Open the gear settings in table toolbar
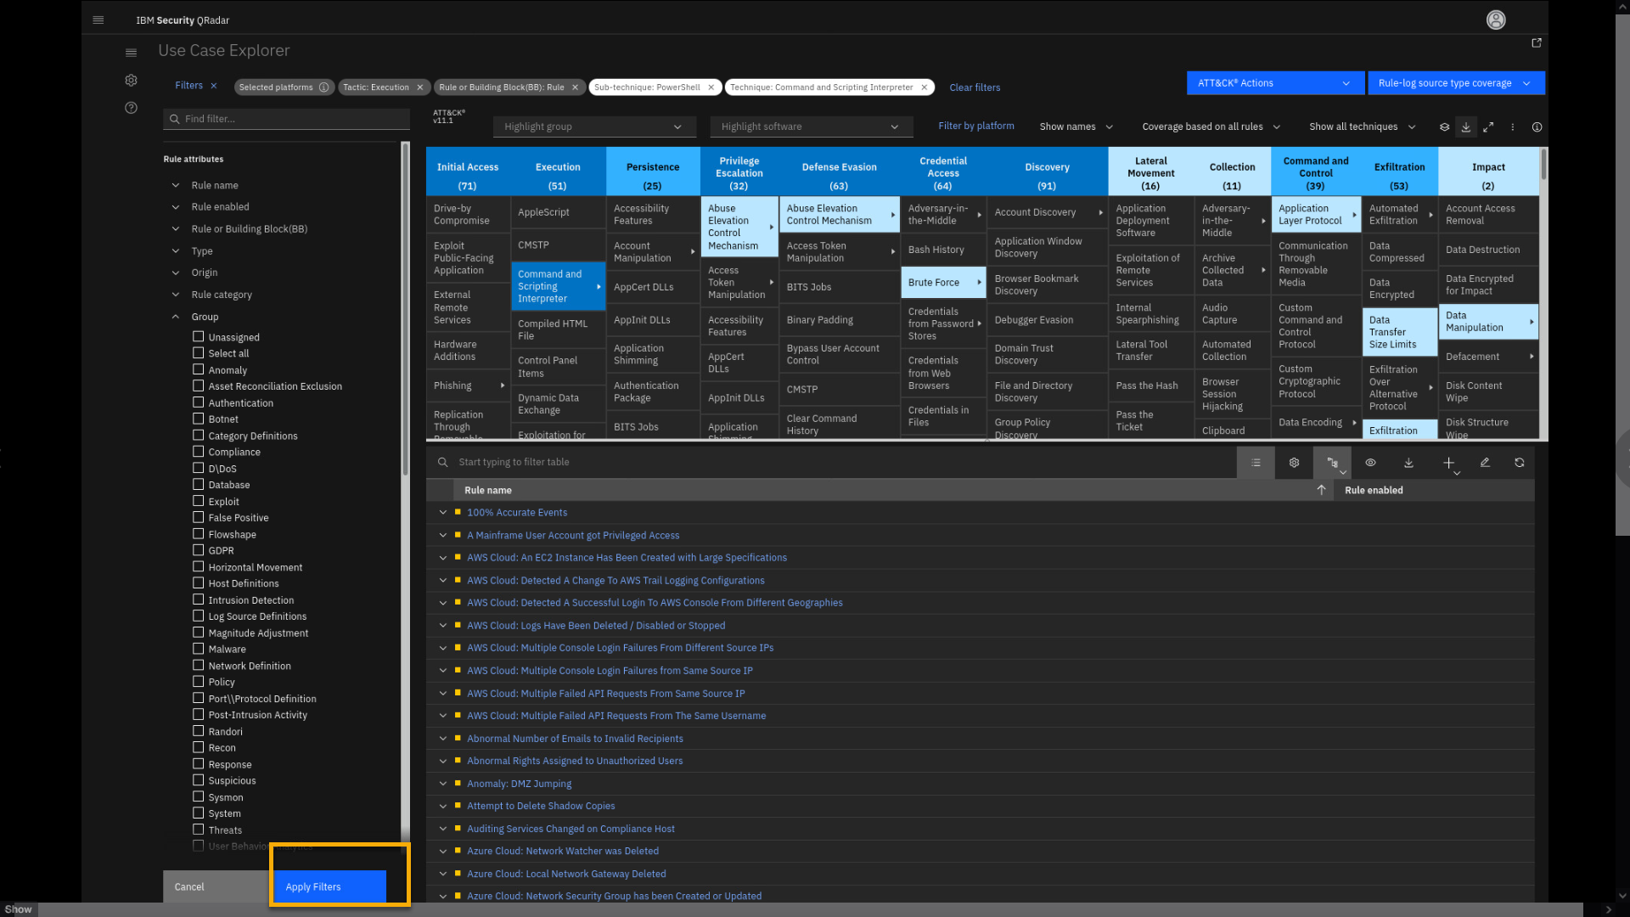Screen dimensions: 1630x917 [1294, 463]
